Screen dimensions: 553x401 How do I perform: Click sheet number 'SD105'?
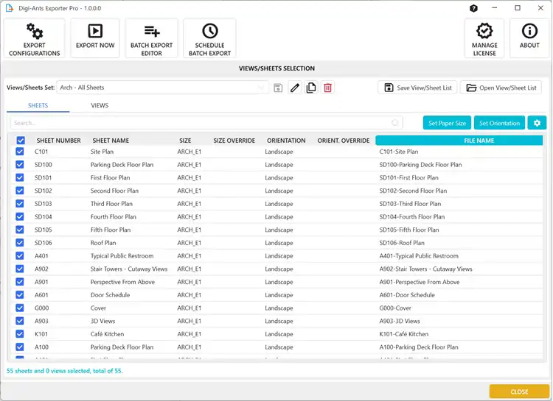[44, 230]
